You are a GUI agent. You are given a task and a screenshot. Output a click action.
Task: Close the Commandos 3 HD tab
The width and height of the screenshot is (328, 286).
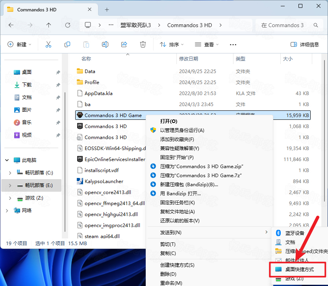pyautogui.click(x=89, y=9)
